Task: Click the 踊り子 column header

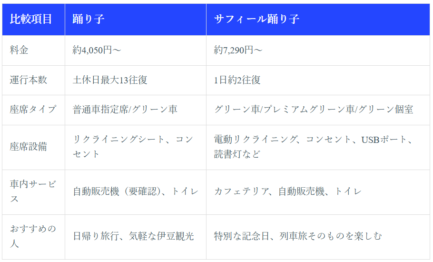Action: click(89, 19)
